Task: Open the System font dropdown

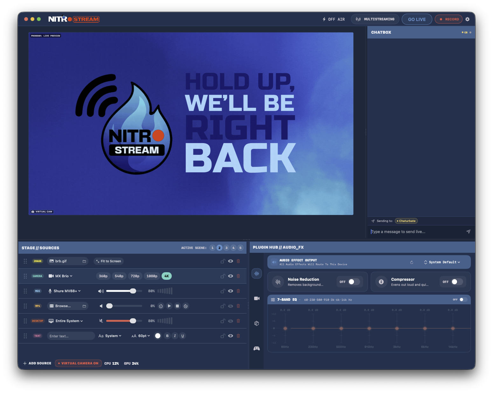Action: coord(110,336)
